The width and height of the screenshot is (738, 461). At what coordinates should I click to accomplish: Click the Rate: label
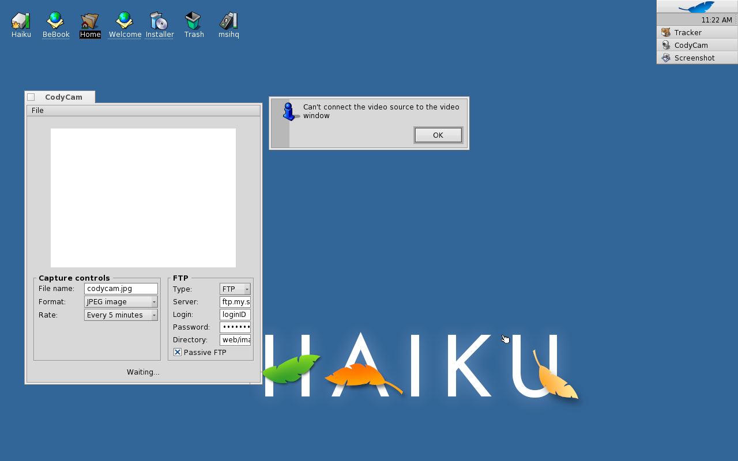click(x=48, y=315)
